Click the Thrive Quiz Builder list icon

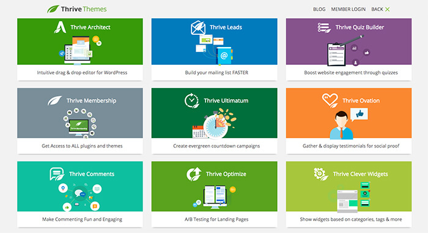(x=324, y=28)
